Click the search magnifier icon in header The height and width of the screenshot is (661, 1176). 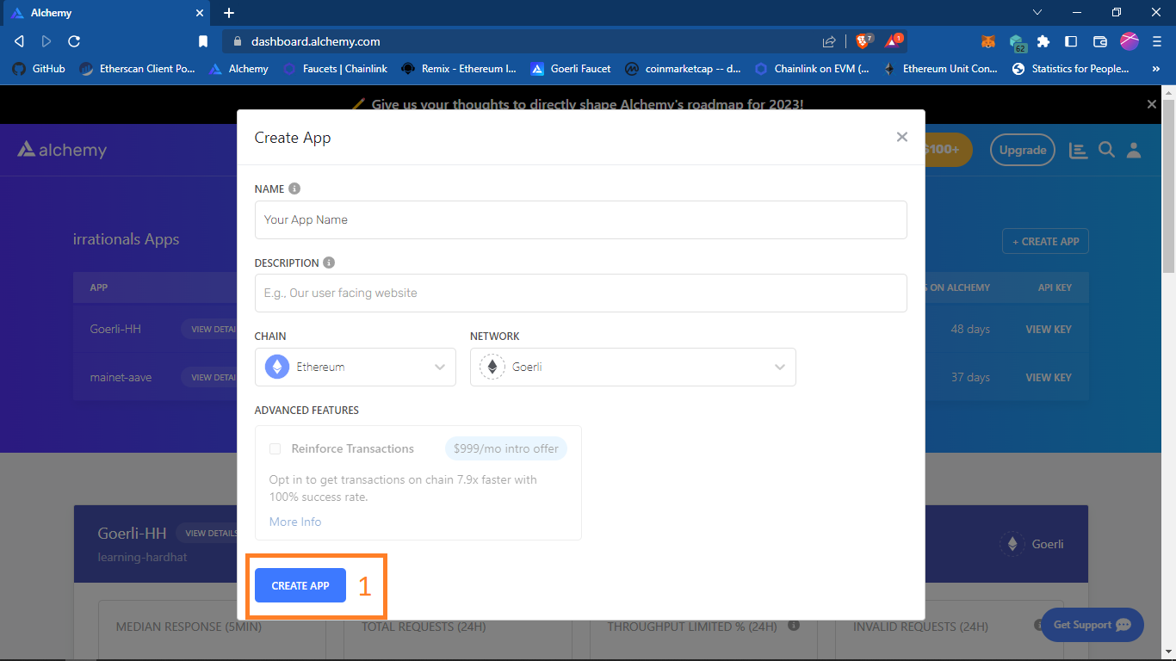coord(1107,150)
